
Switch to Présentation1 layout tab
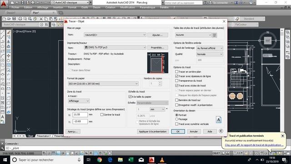pos(44,136)
